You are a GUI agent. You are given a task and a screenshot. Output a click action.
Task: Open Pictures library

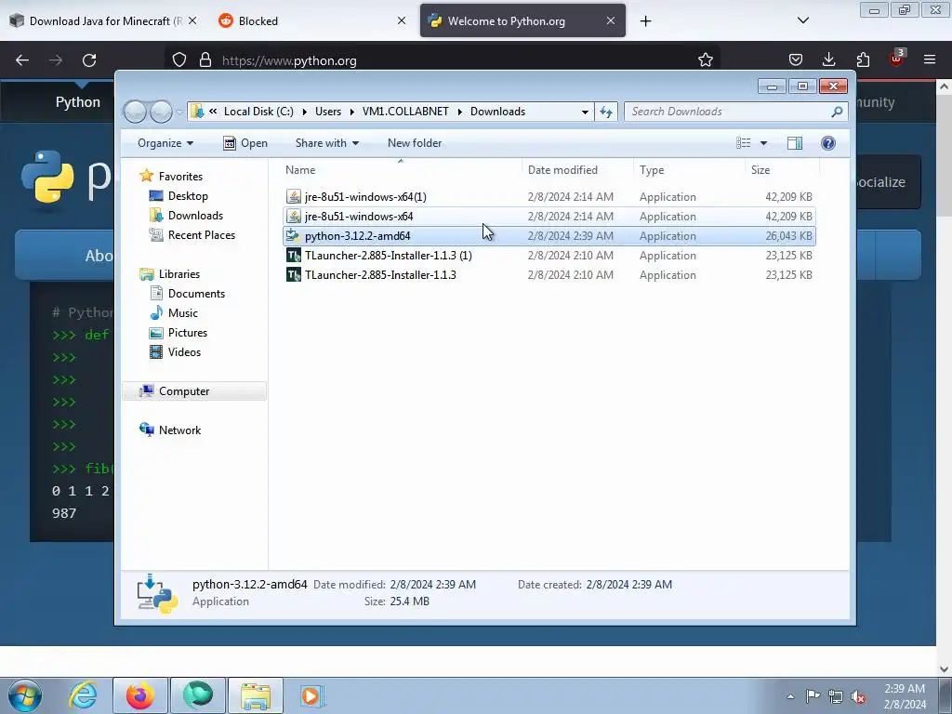tap(188, 332)
